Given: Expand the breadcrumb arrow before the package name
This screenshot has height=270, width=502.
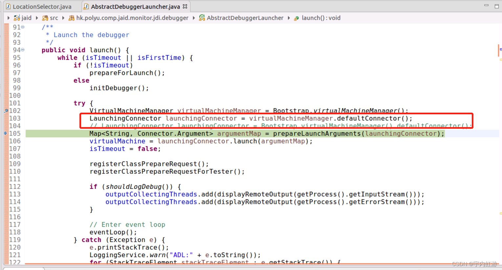Looking at the screenshot, I should [x=63, y=18].
